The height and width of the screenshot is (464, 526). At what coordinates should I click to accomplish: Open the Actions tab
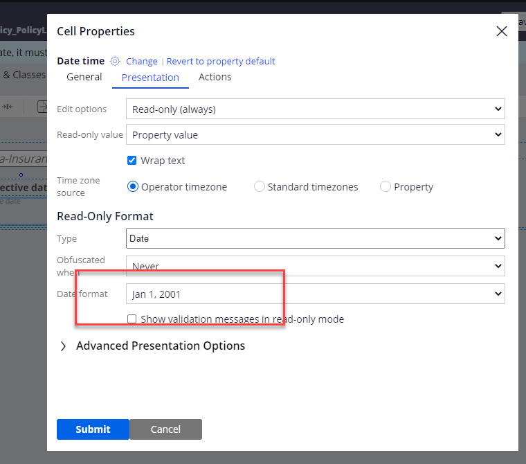coord(215,77)
